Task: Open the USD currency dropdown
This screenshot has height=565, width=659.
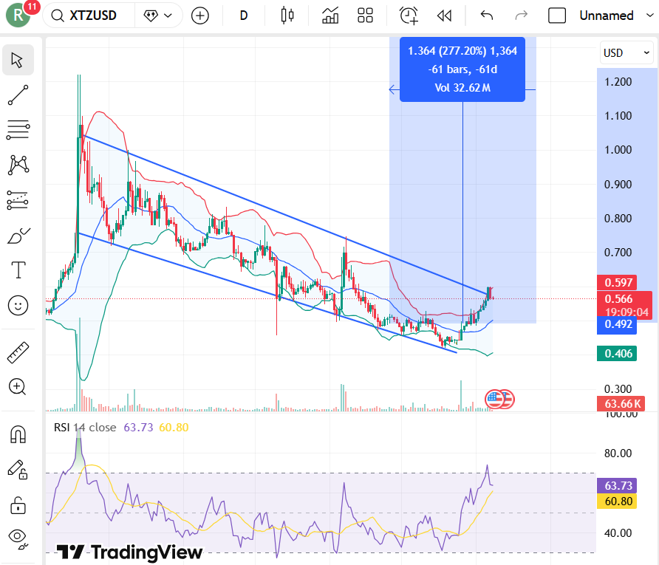Action: pyautogui.click(x=626, y=52)
